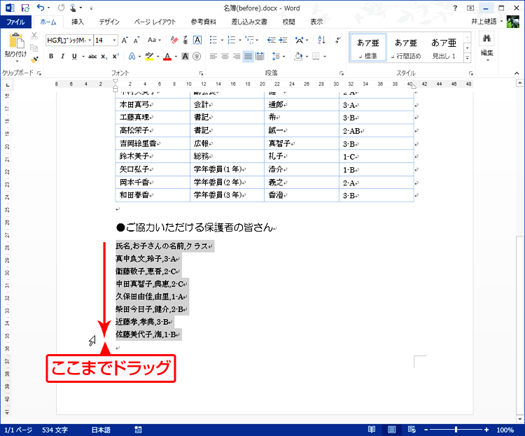
Task: Click the Copy icon
Action: 34,48
